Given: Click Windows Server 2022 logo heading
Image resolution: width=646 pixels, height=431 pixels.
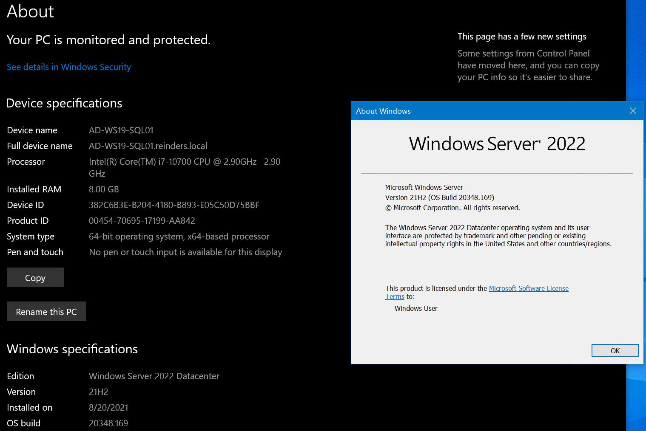Looking at the screenshot, I should (497, 144).
